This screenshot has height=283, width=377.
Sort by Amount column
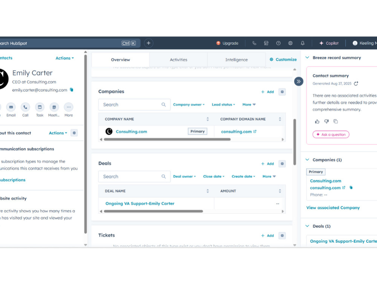tap(280, 191)
